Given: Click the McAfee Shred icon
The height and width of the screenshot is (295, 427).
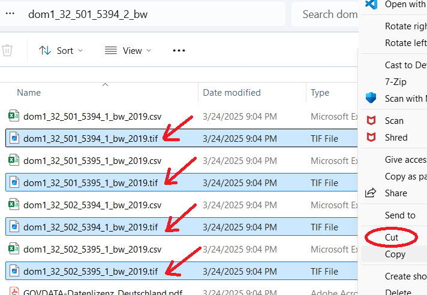Looking at the screenshot, I should [x=372, y=138].
